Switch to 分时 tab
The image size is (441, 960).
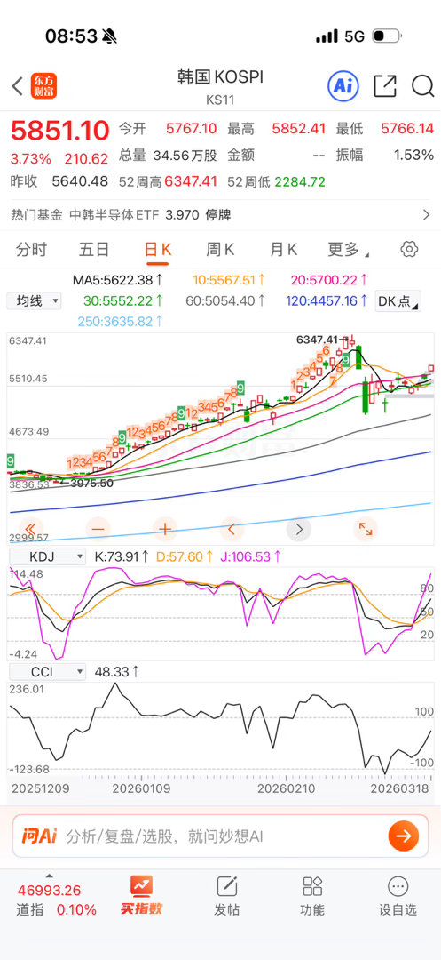31,249
